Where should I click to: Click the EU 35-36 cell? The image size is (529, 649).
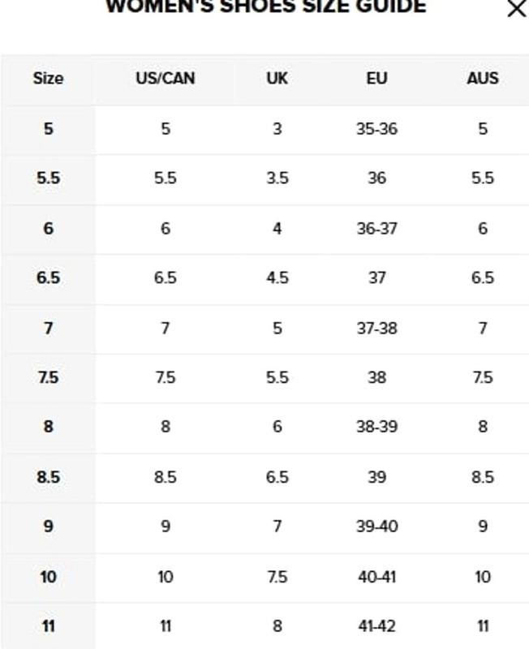[x=376, y=128]
